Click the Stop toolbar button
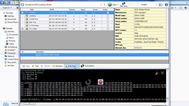 (26, 66)
